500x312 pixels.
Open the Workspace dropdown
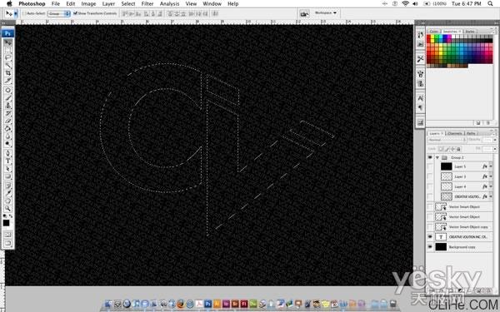tap(325, 13)
